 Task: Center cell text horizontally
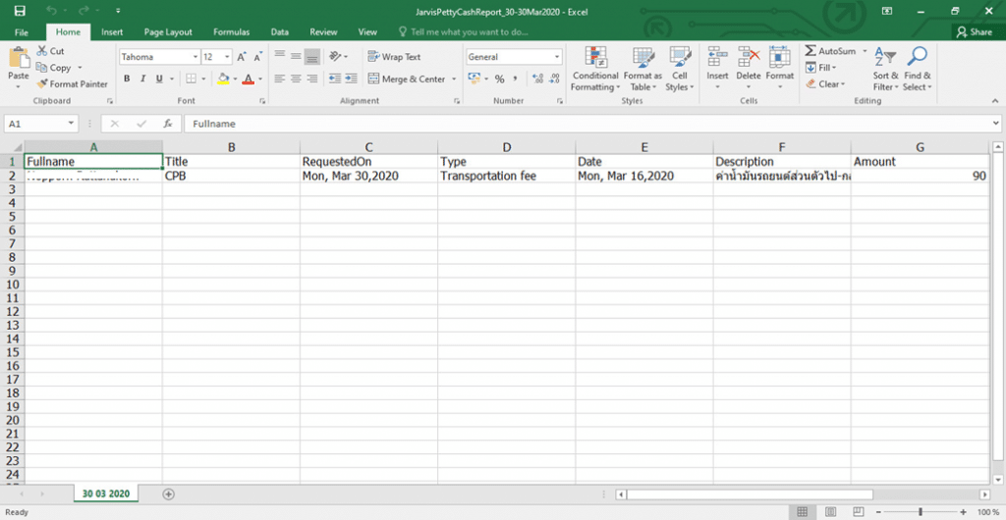pyautogui.click(x=296, y=78)
